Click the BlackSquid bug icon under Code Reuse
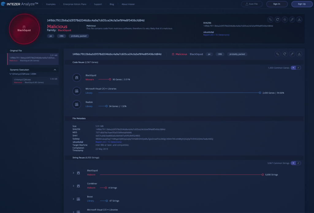This screenshot has height=213, width=314. [77, 78]
